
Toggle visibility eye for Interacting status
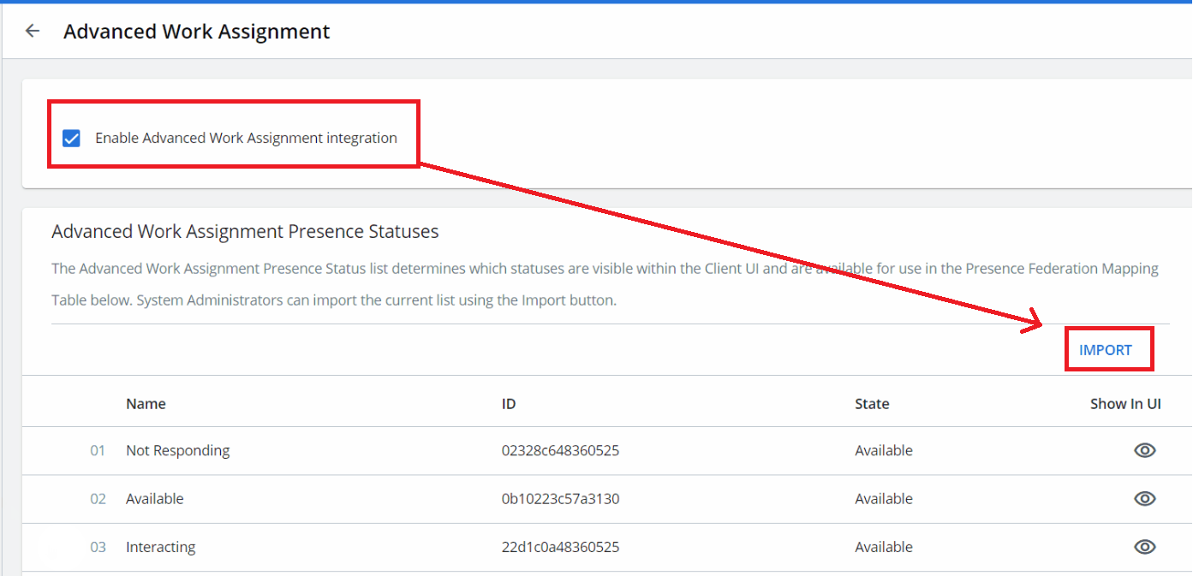click(1144, 547)
